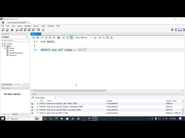
Task: Beautify the query with the broom icon
Action: 100,38
